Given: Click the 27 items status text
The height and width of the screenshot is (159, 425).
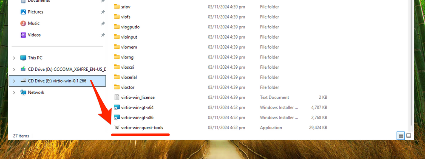Looking at the screenshot, I should [x=21, y=136].
